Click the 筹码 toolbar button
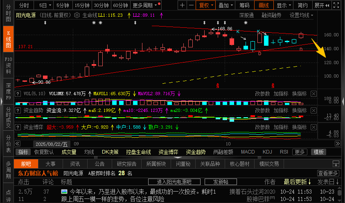This screenshot has height=203, width=345. 244,5
